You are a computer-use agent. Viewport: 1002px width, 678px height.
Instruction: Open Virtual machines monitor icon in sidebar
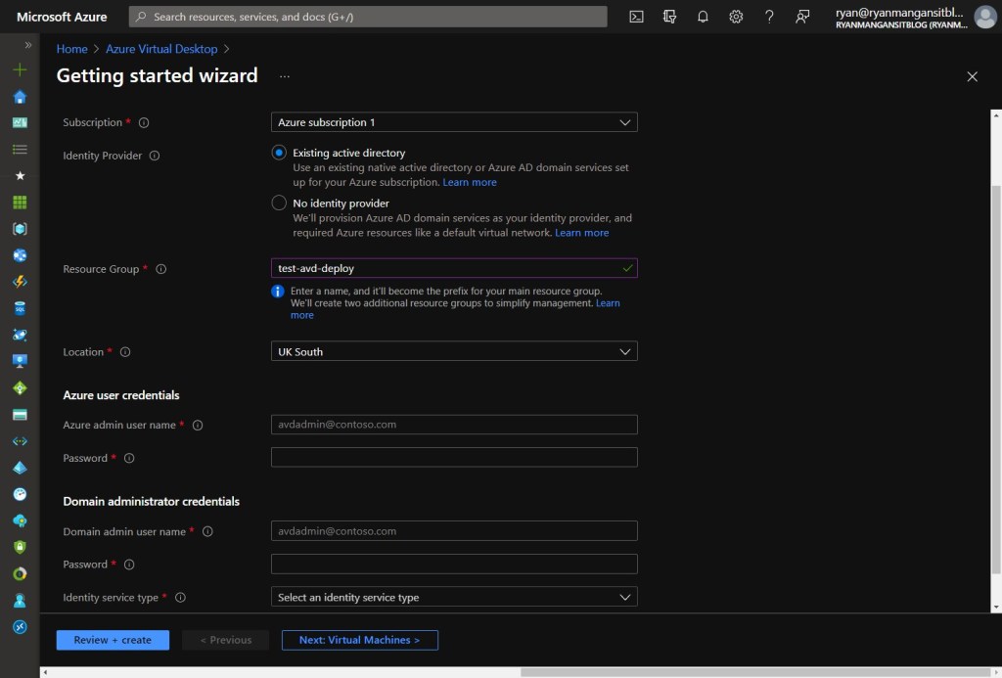pyautogui.click(x=20, y=361)
